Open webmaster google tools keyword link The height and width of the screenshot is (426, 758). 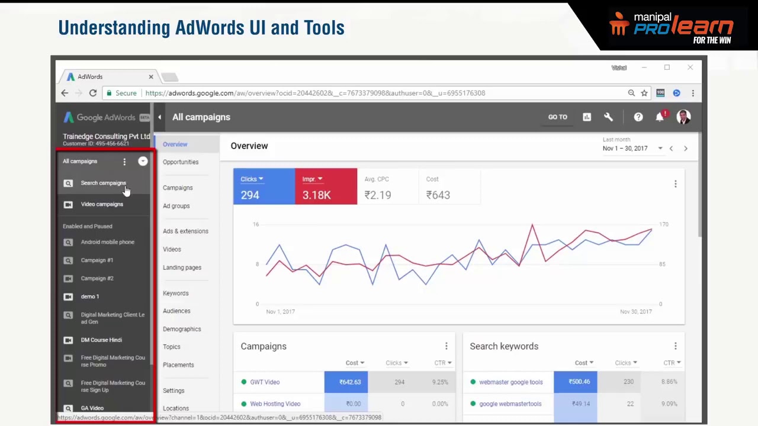tap(510, 382)
